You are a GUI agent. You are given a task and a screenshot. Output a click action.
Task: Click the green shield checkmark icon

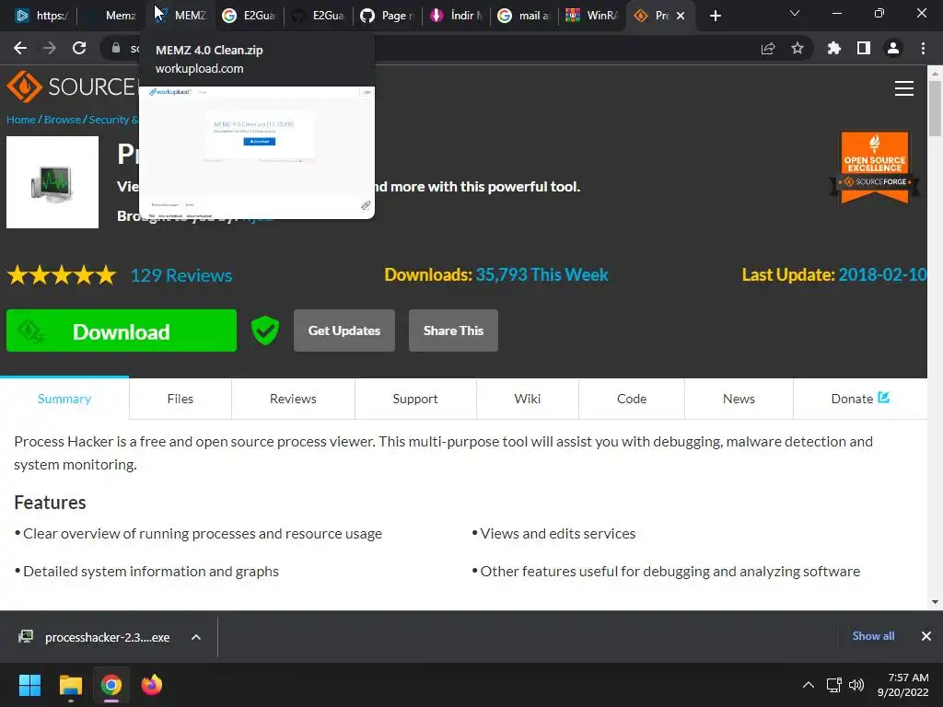pos(265,330)
